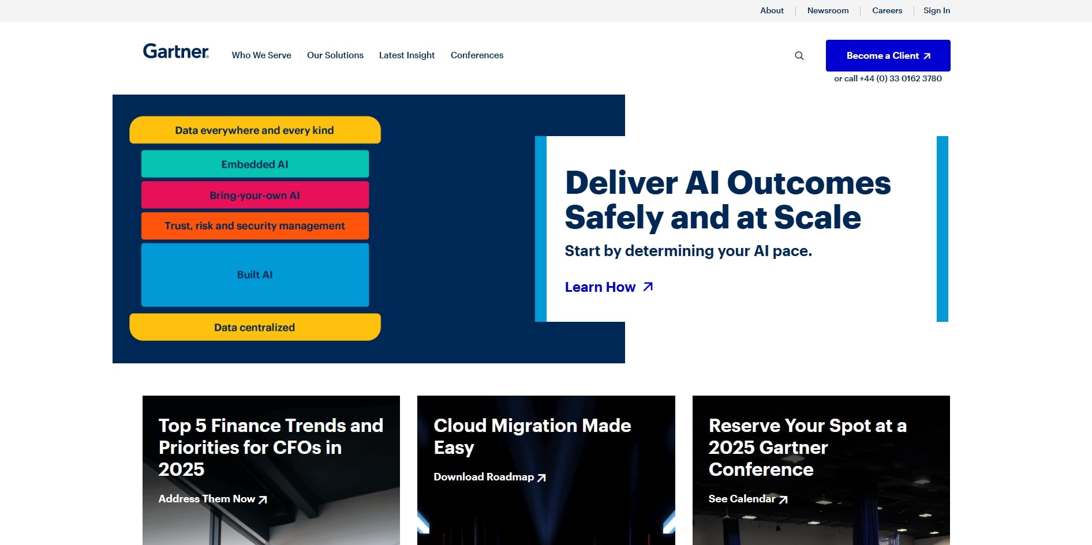The width and height of the screenshot is (1092, 545).
Task: Click the arrow icon next to Download Roadmap
Action: [x=541, y=478]
